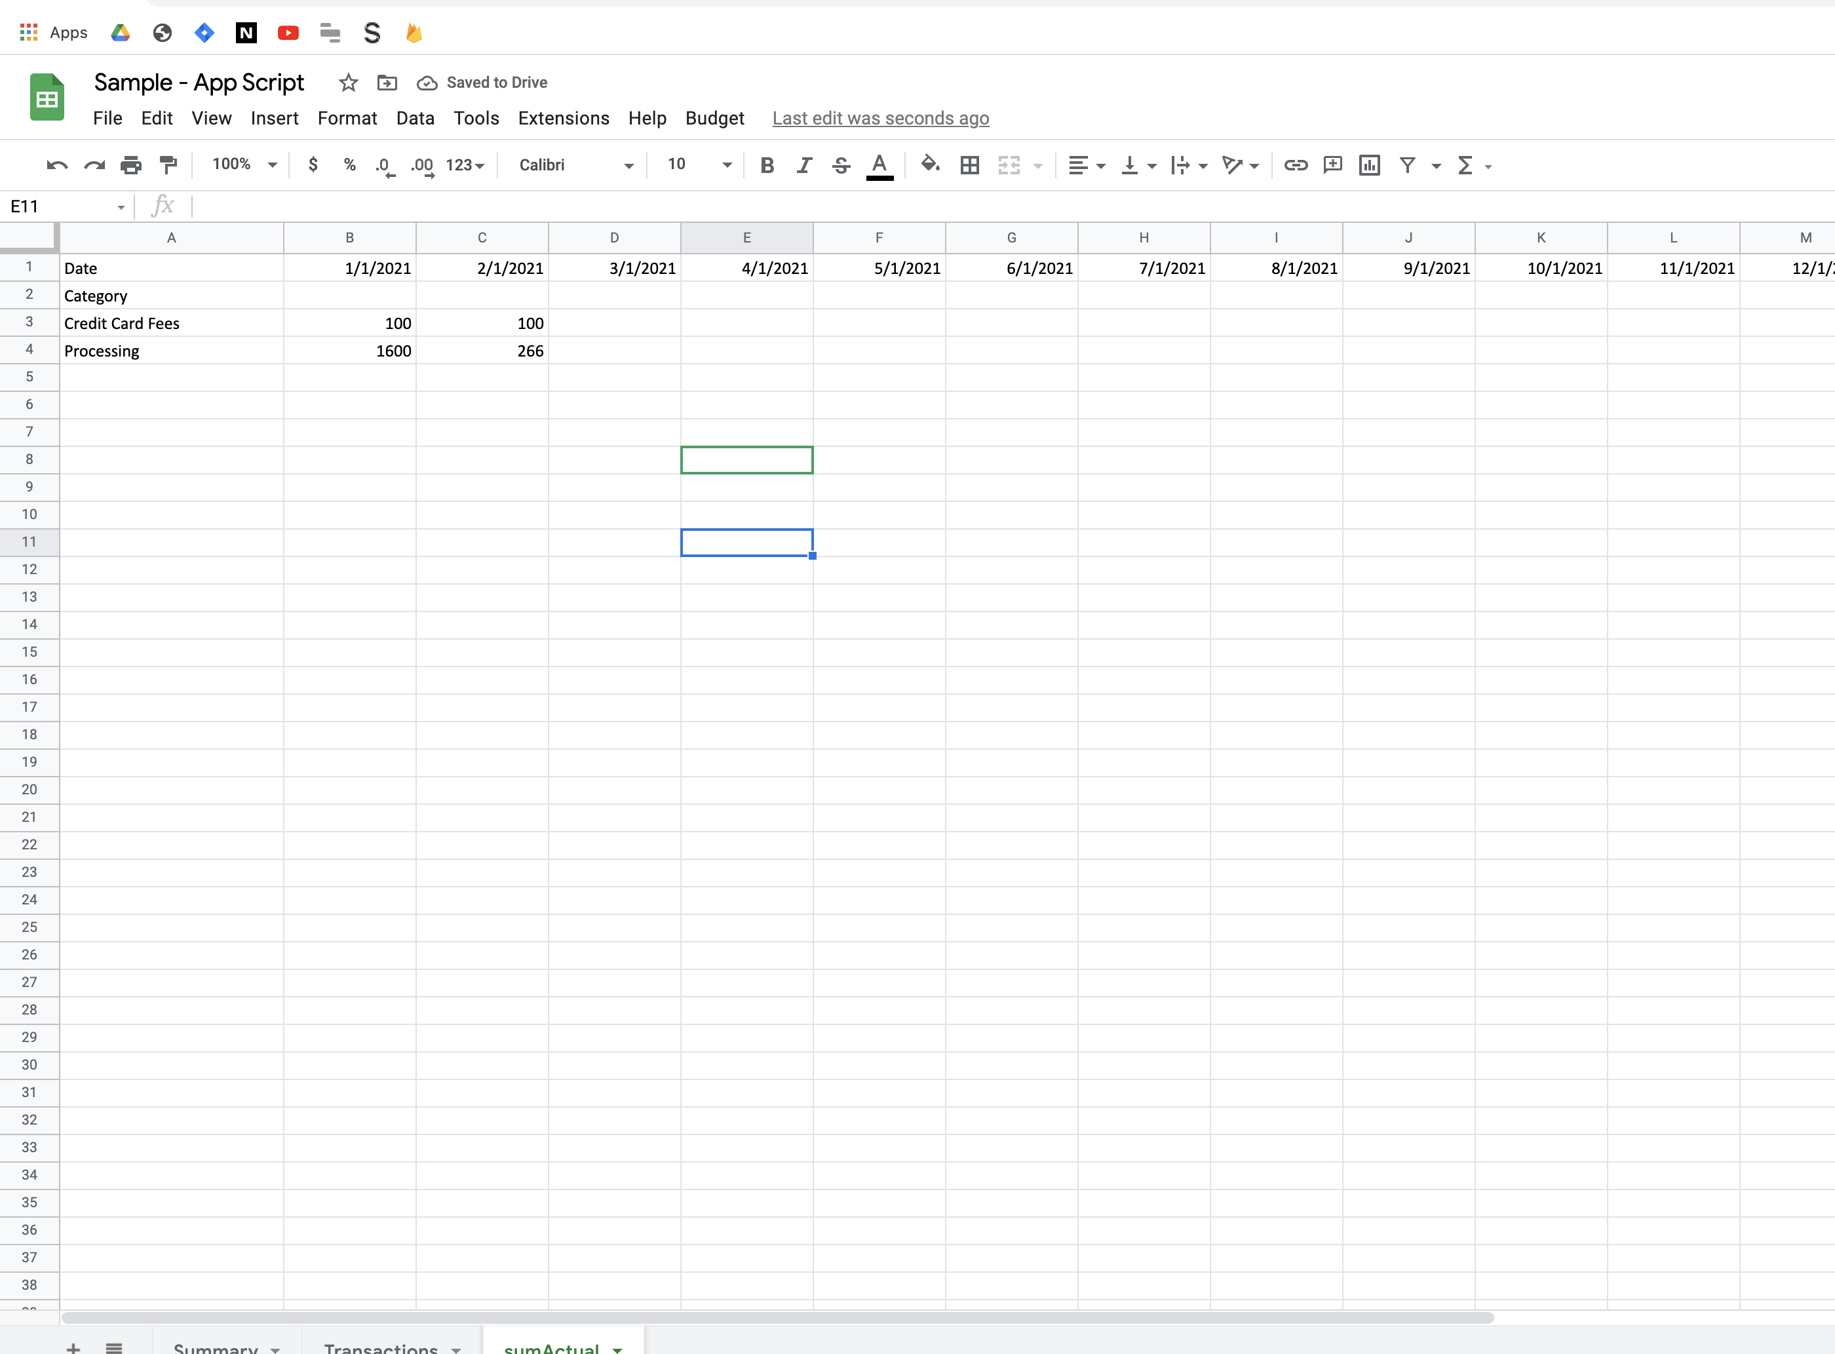Click the cell E8 input field

click(746, 459)
